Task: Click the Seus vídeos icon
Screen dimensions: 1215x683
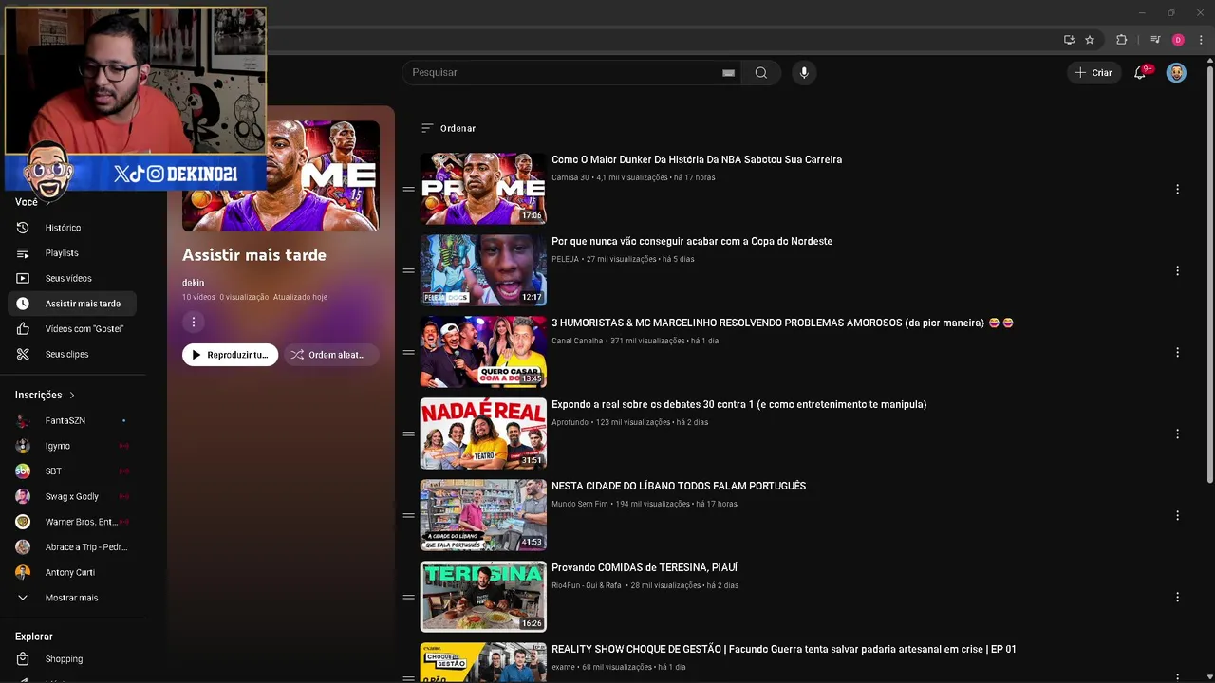Action: point(23,278)
